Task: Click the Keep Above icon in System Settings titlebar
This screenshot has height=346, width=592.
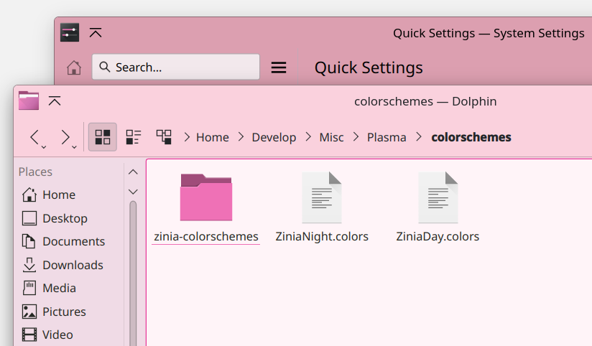Action: [x=96, y=33]
